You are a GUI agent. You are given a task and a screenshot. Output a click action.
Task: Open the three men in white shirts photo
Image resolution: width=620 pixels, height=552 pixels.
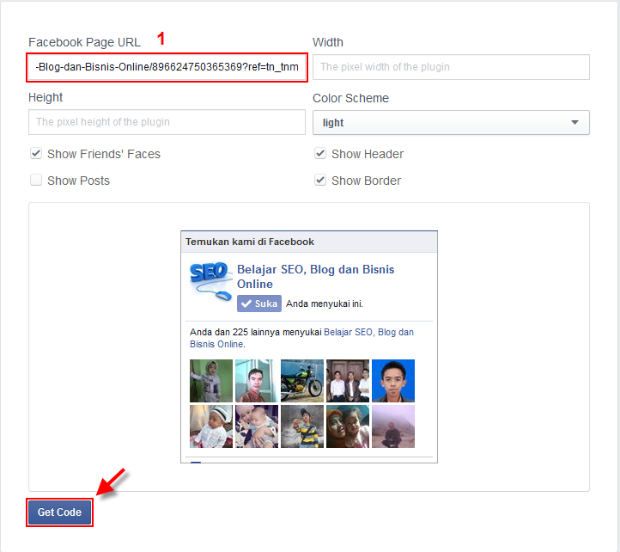(348, 381)
